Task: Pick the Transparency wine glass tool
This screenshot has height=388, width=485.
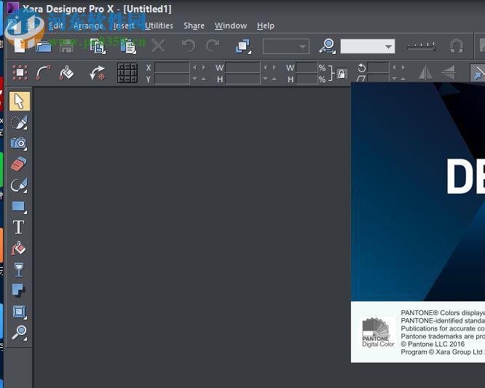Action: coord(19,269)
